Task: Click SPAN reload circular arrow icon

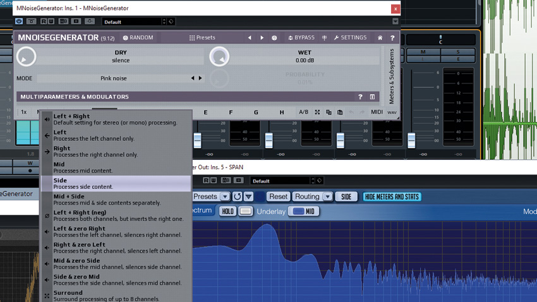Action: [x=237, y=196]
